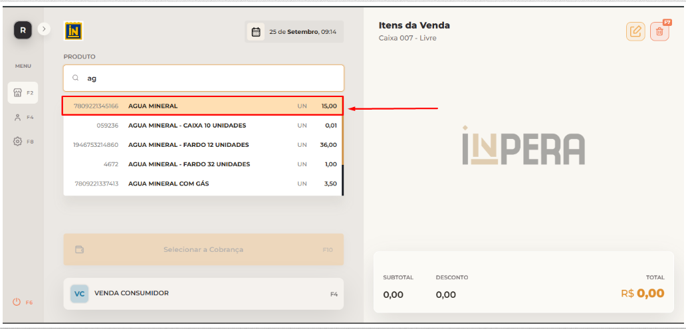The image size is (686, 329).
Task: Click the SUBTOTAL value 0,00
Action: click(x=393, y=294)
